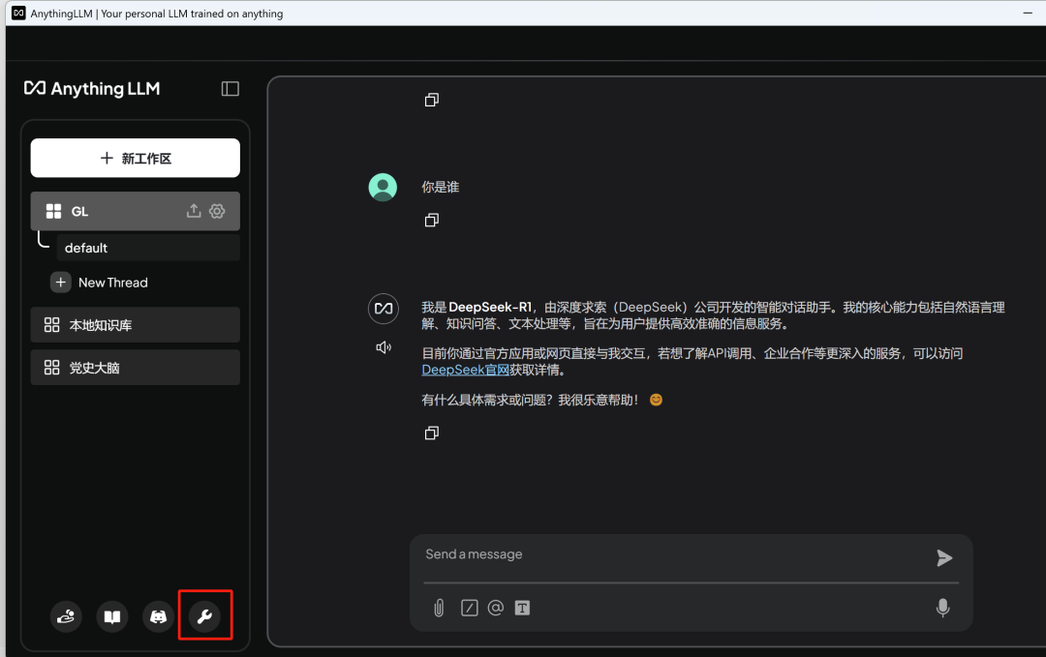Image resolution: width=1046 pixels, height=657 pixels.
Task: Create a New Thread
Action: click(100, 283)
